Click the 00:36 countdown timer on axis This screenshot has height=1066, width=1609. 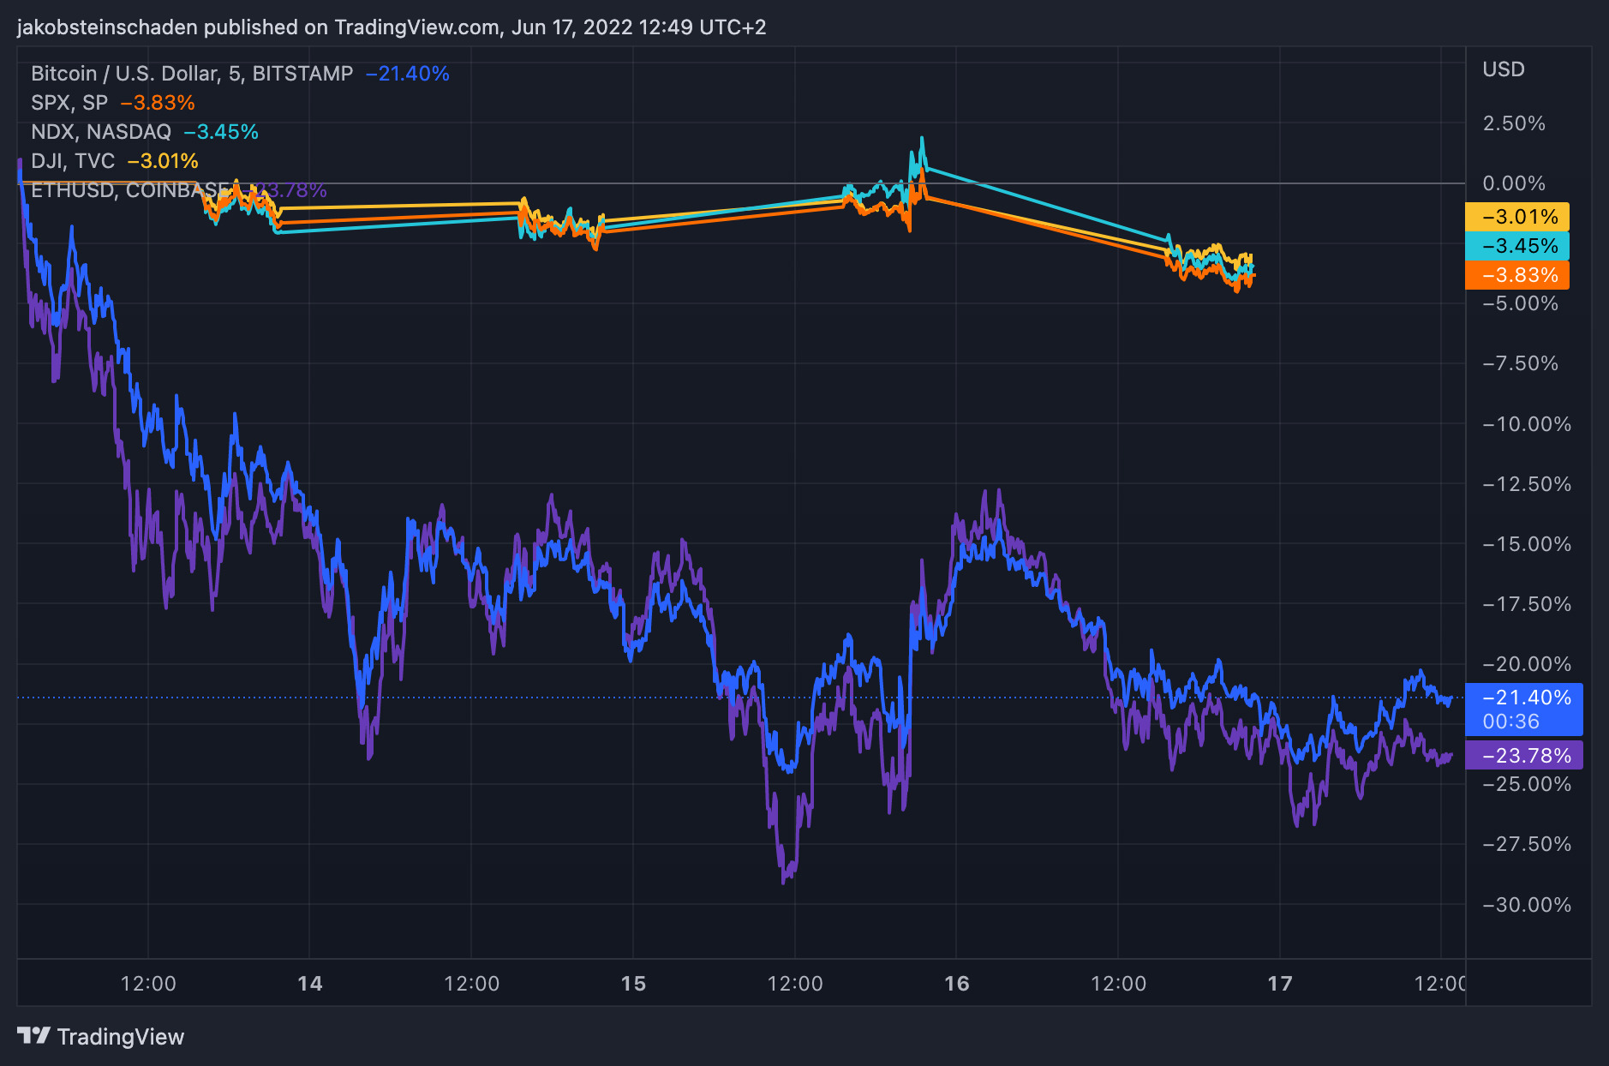pyautogui.click(x=1511, y=722)
